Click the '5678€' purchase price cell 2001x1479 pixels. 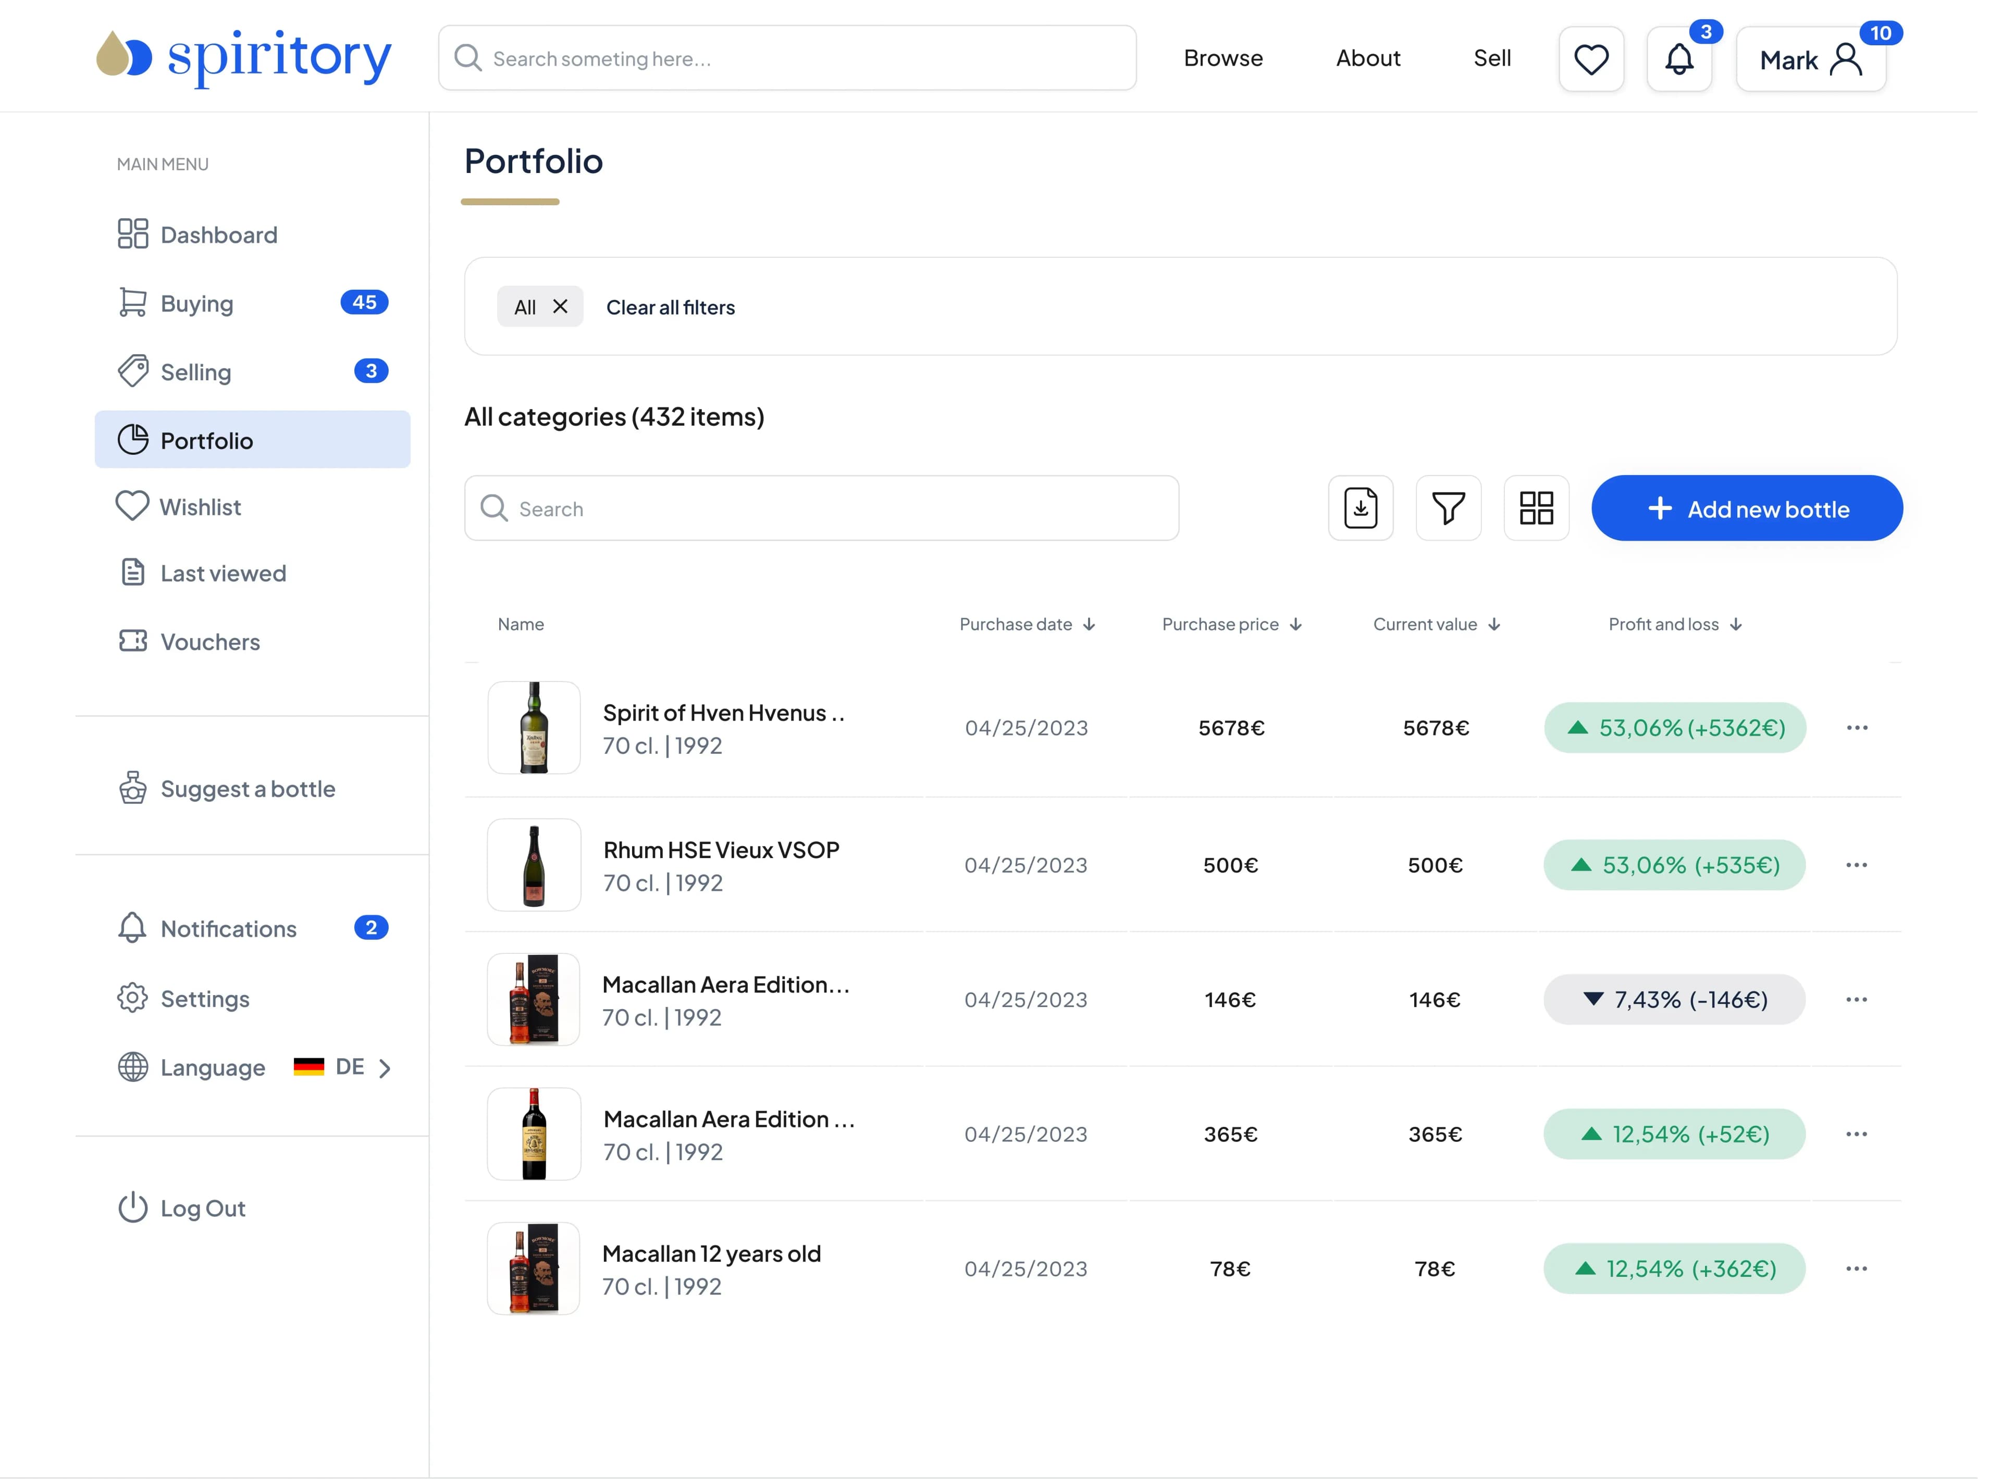[x=1231, y=728]
